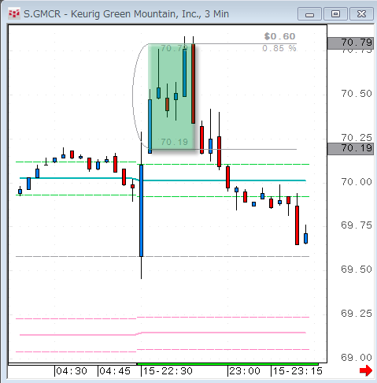Click the 23:00 time axis label

point(245,371)
